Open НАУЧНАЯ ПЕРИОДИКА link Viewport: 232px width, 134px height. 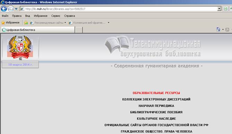156,106
